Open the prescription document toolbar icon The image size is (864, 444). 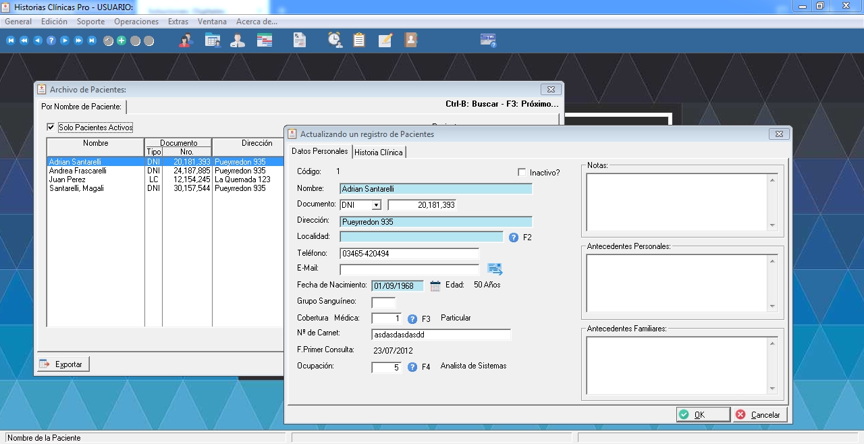[299, 40]
